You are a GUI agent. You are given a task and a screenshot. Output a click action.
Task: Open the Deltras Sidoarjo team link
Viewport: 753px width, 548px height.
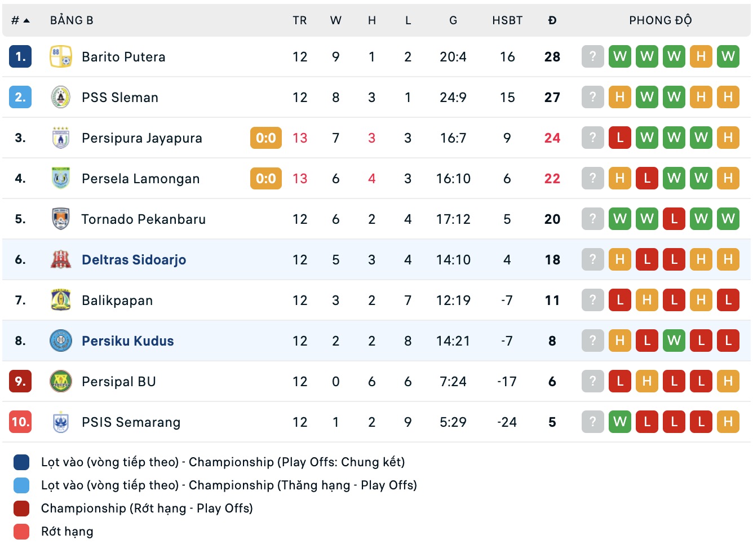click(134, 260)
